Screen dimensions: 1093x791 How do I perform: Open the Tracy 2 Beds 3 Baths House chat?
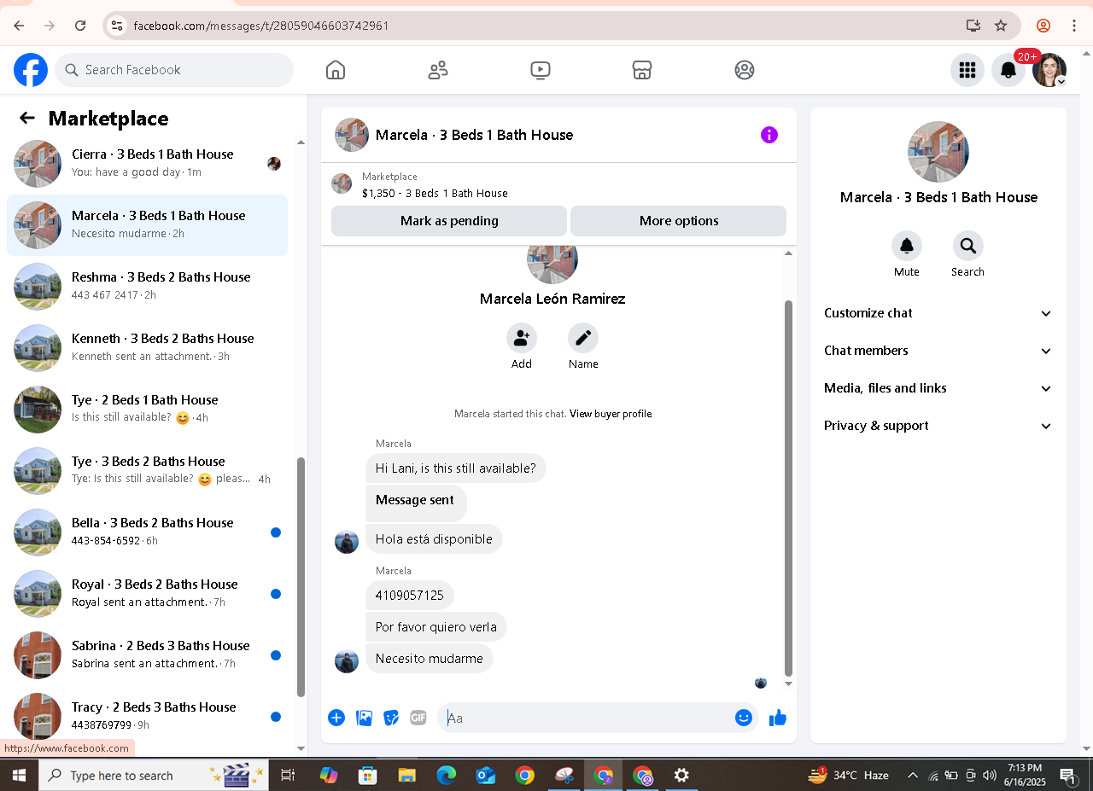click(x=147, y=717)
